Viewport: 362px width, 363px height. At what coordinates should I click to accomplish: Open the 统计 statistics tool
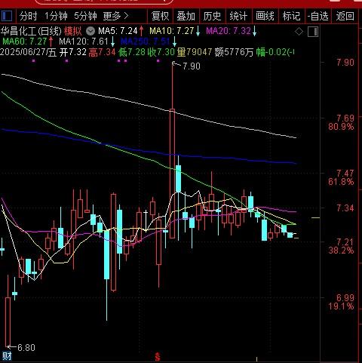click(238, 16)
